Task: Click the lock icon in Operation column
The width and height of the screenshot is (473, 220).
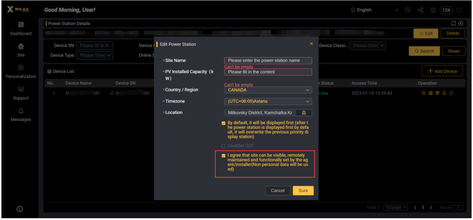Action: pyautogui.click(x=444, y=93)
